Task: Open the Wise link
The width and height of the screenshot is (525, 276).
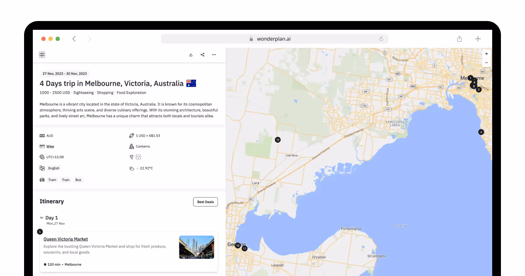Action: [x=50, y=146]
